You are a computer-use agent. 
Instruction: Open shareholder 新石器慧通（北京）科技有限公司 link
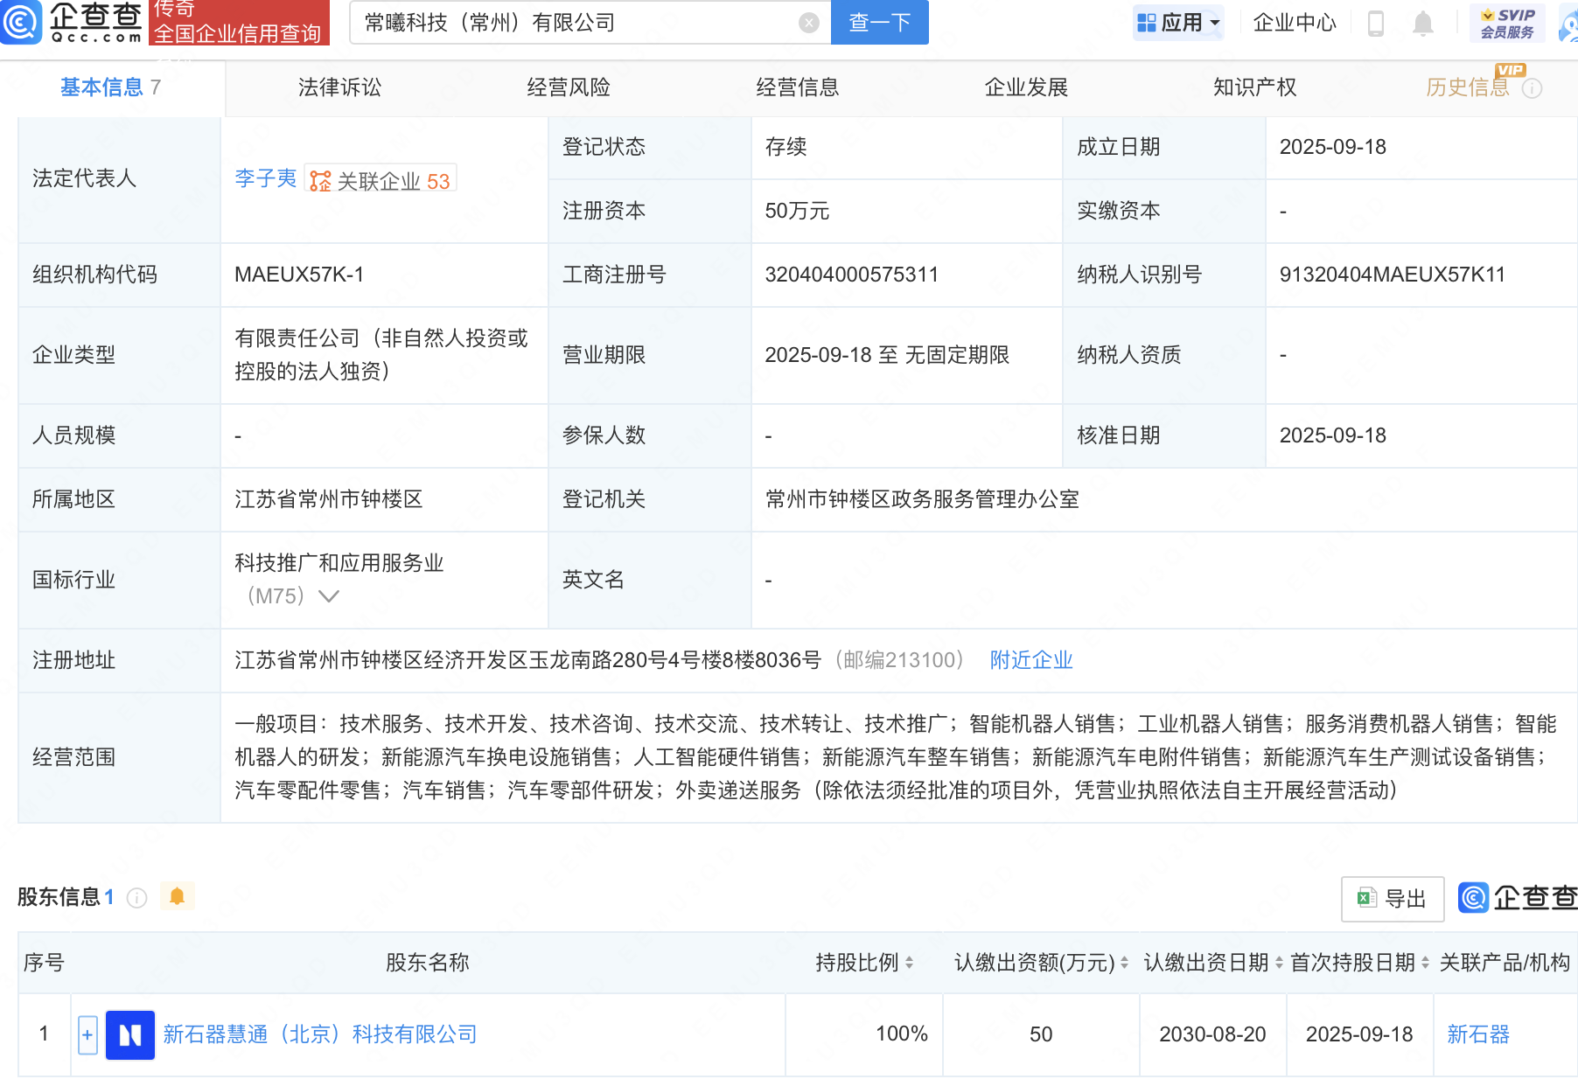pos(320,1034)
